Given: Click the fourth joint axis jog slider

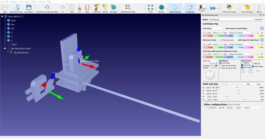Looking at the screenshot, I should (x=227, y=97).
